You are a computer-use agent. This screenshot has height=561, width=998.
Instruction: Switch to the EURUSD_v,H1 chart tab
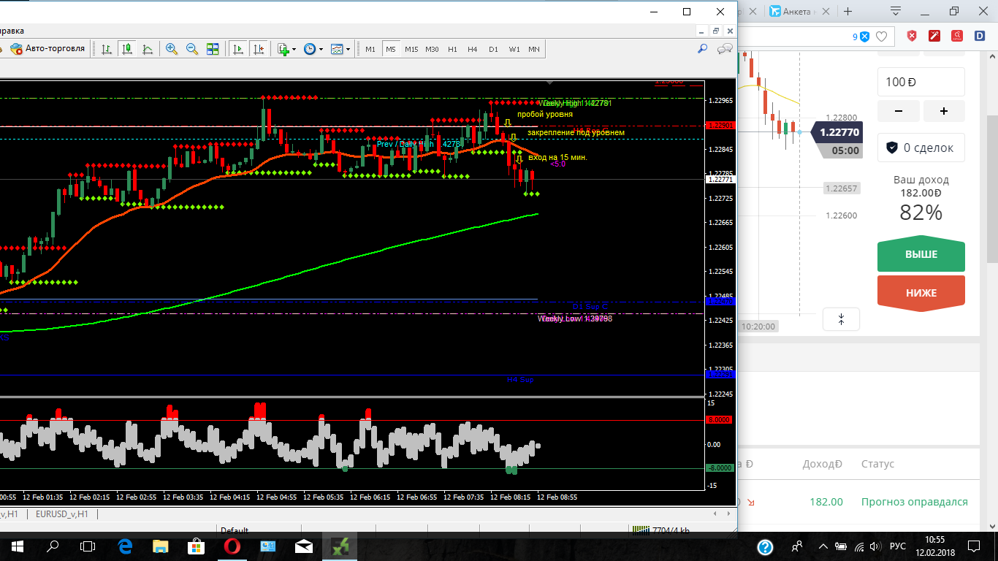click(x=62, y=514)
